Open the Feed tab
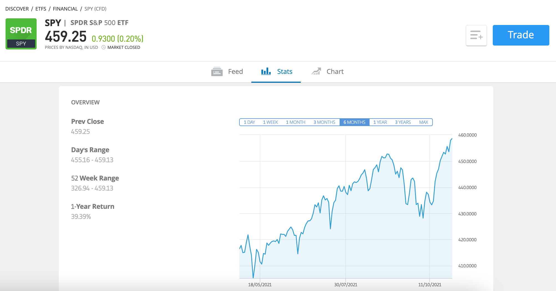 [x=227, y=72]
